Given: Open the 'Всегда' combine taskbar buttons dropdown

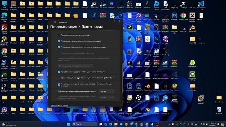Looking at the screenshot, I should [x=107, y=91].
